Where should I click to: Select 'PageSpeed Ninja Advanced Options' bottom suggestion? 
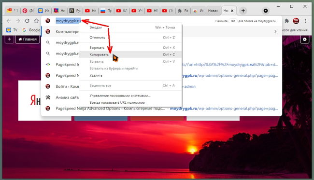[161, 109]
